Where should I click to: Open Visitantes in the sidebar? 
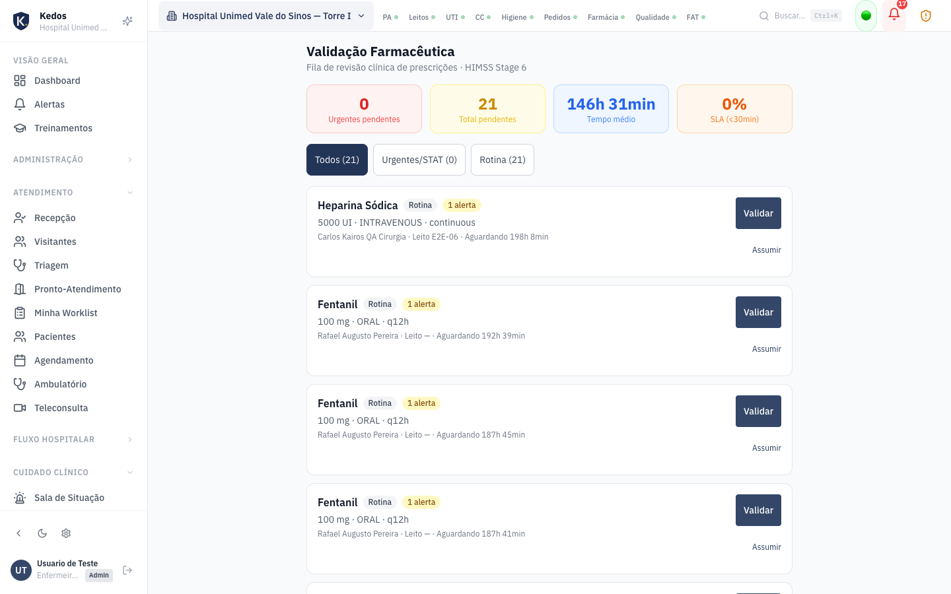[x=73, y=242]
